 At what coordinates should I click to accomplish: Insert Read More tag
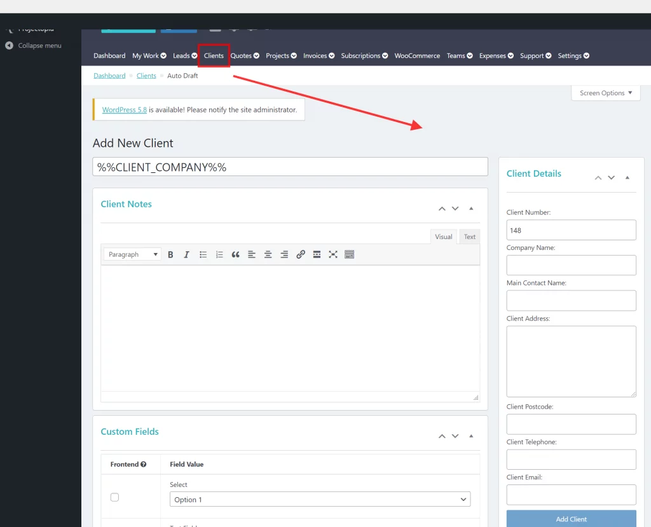(x=317, y=254)
